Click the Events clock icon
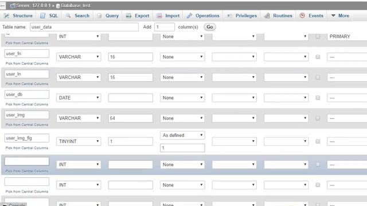 click(x=302, y=15)
